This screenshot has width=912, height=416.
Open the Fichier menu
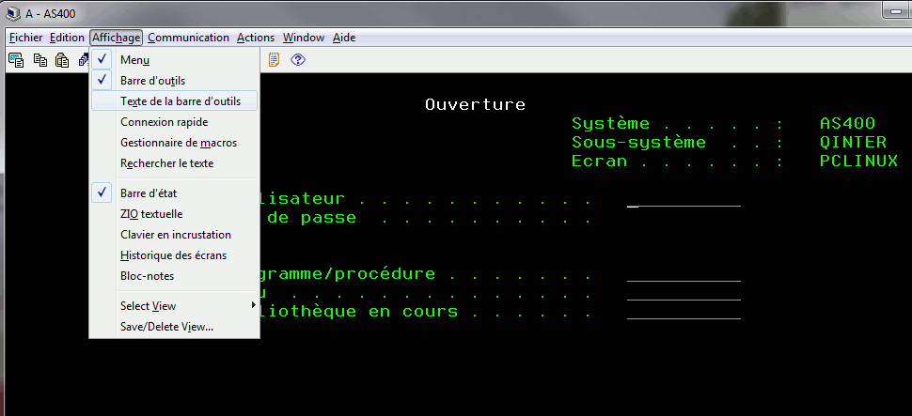point(26,38)
